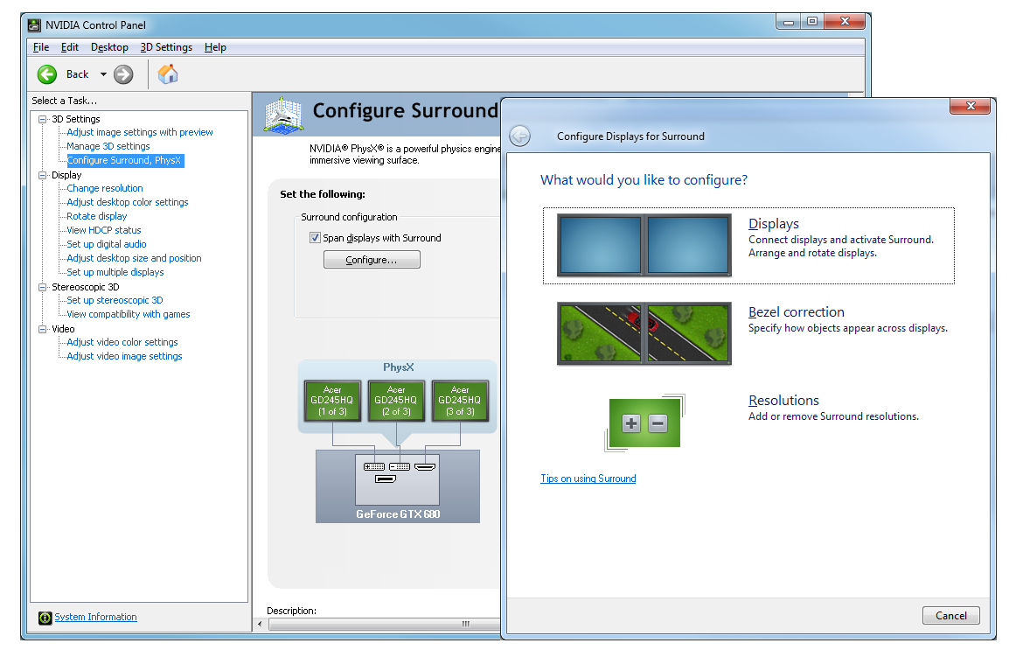Screen dimensions: 1016x657
Task: Click the Resolutions heading link
Action: pos(783,400)
